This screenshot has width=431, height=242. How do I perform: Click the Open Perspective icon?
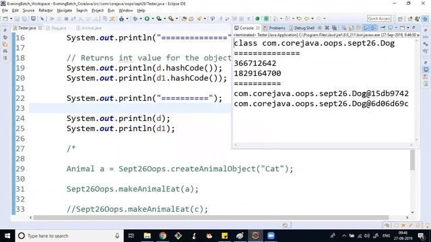click(400, 19)
